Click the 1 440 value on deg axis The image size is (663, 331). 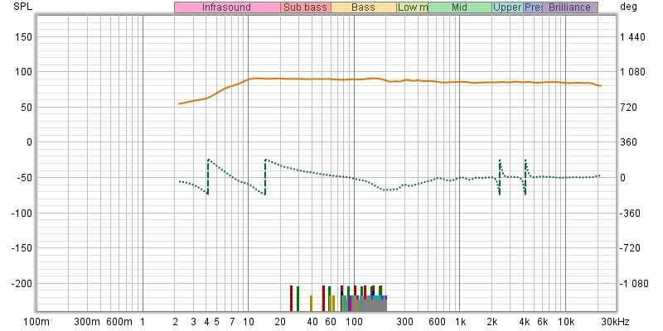tap(632, 37)
